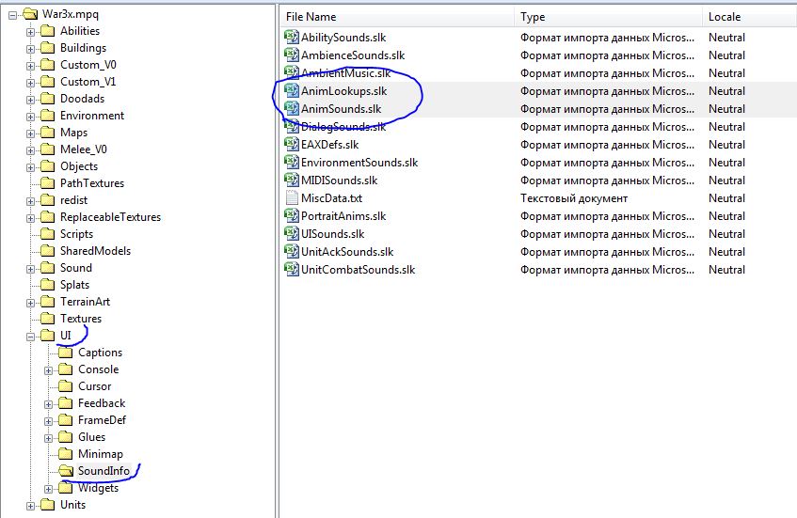Click the UnitAckSounds.slk file icon
The width and height of the screenshot is (797, 518).
[x=292, y=251]
